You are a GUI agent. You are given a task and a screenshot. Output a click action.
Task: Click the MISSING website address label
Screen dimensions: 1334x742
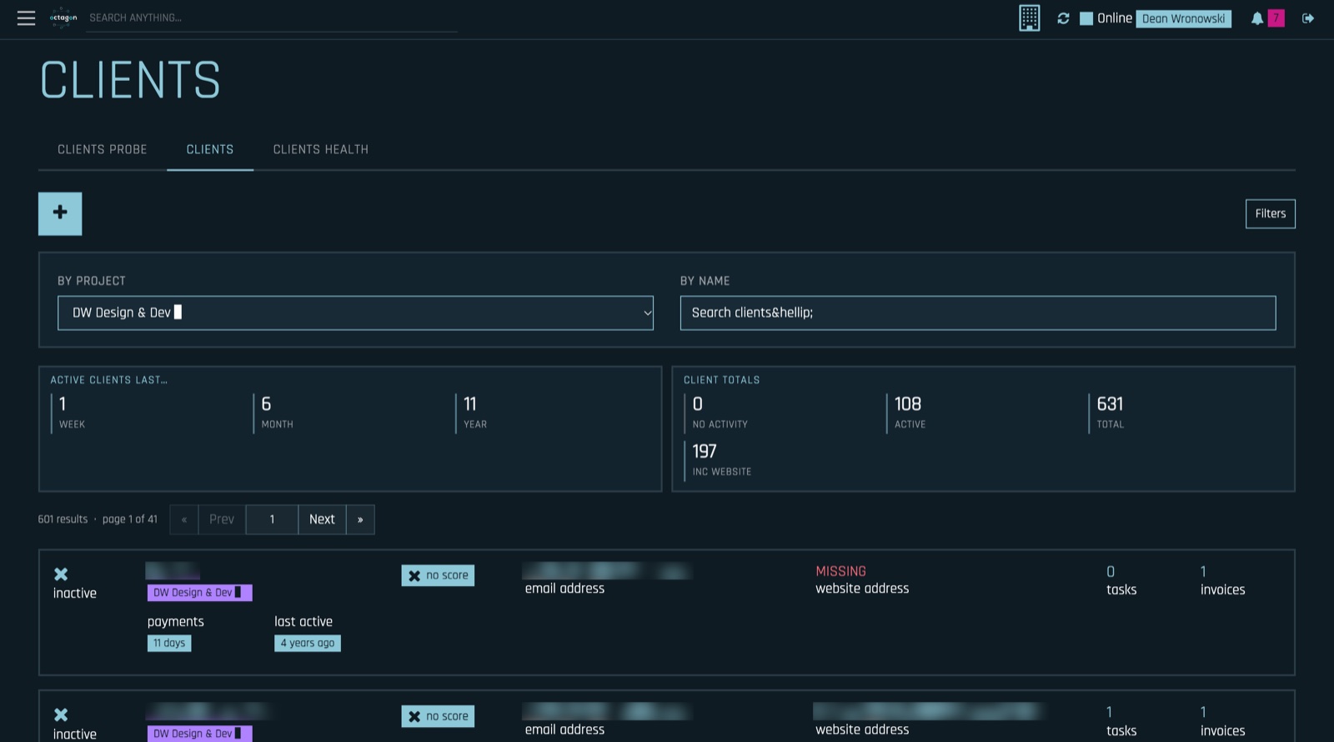click(x=840, y=571)
